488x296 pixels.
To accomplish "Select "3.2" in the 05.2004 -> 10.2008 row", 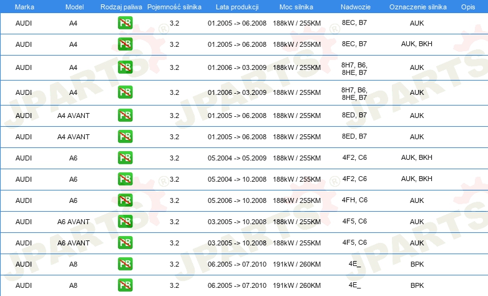I will 174,179.
